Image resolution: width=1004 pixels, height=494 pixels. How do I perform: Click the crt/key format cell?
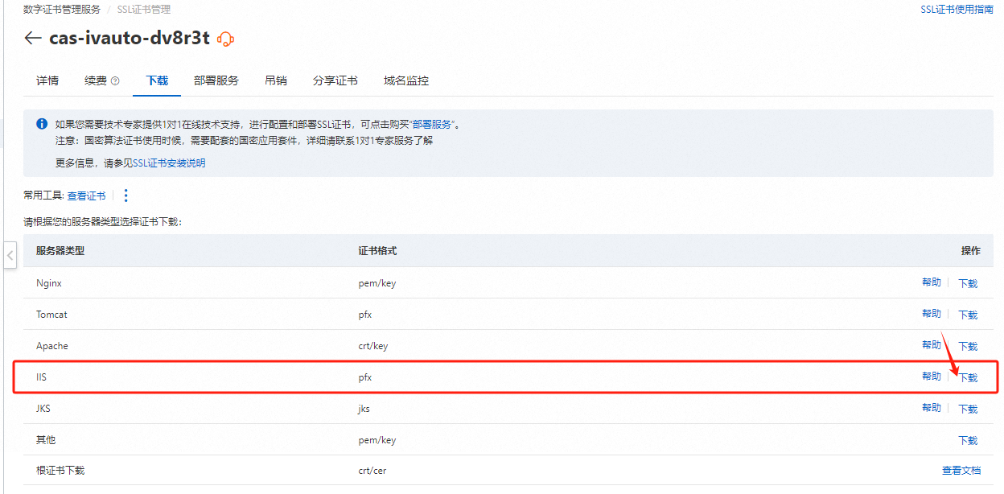point(373,346)
